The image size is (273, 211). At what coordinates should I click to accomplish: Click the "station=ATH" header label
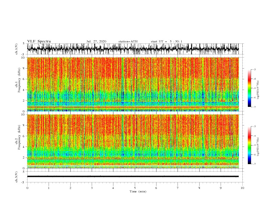(x=128, y=41)
